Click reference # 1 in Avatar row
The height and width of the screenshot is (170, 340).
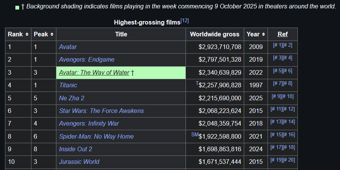click(278, 46)
